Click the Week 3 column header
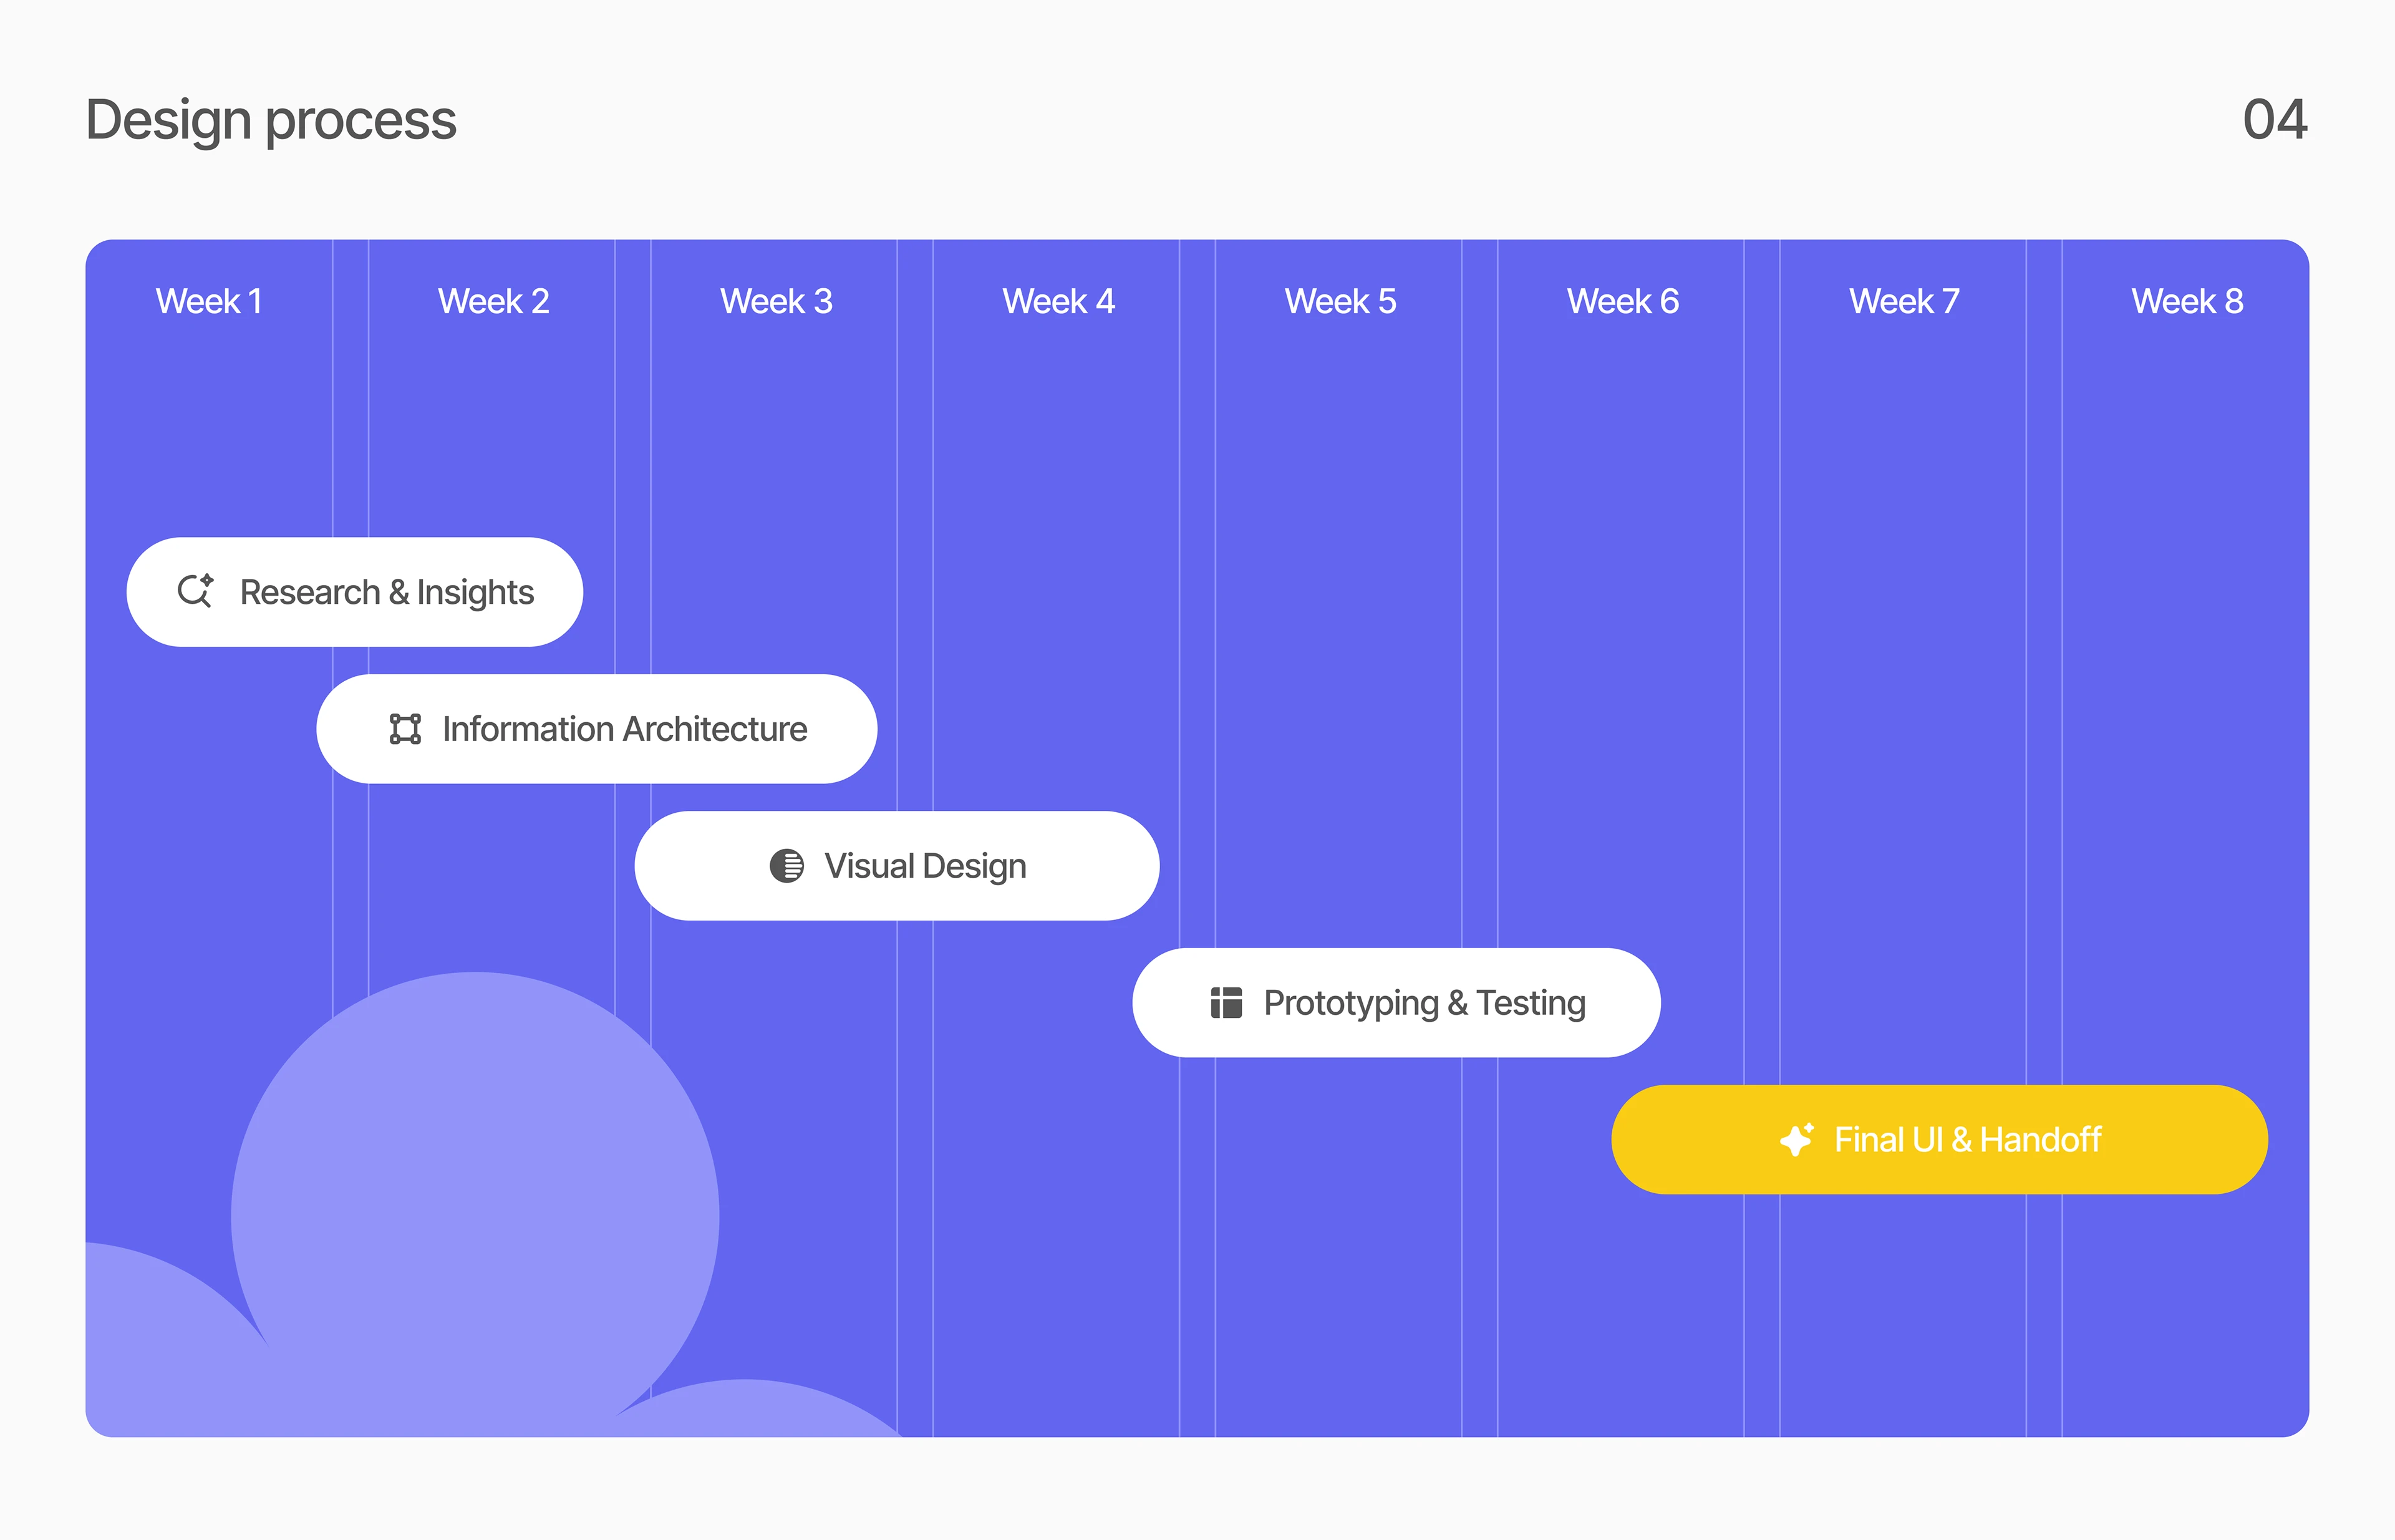The height and width of the screenshot is (1540, 2395). 776,301
